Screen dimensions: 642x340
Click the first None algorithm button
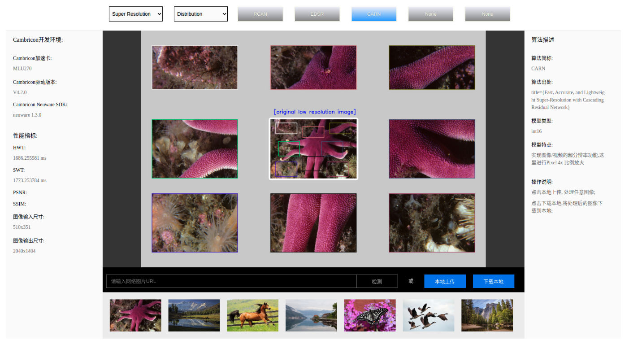430,14
